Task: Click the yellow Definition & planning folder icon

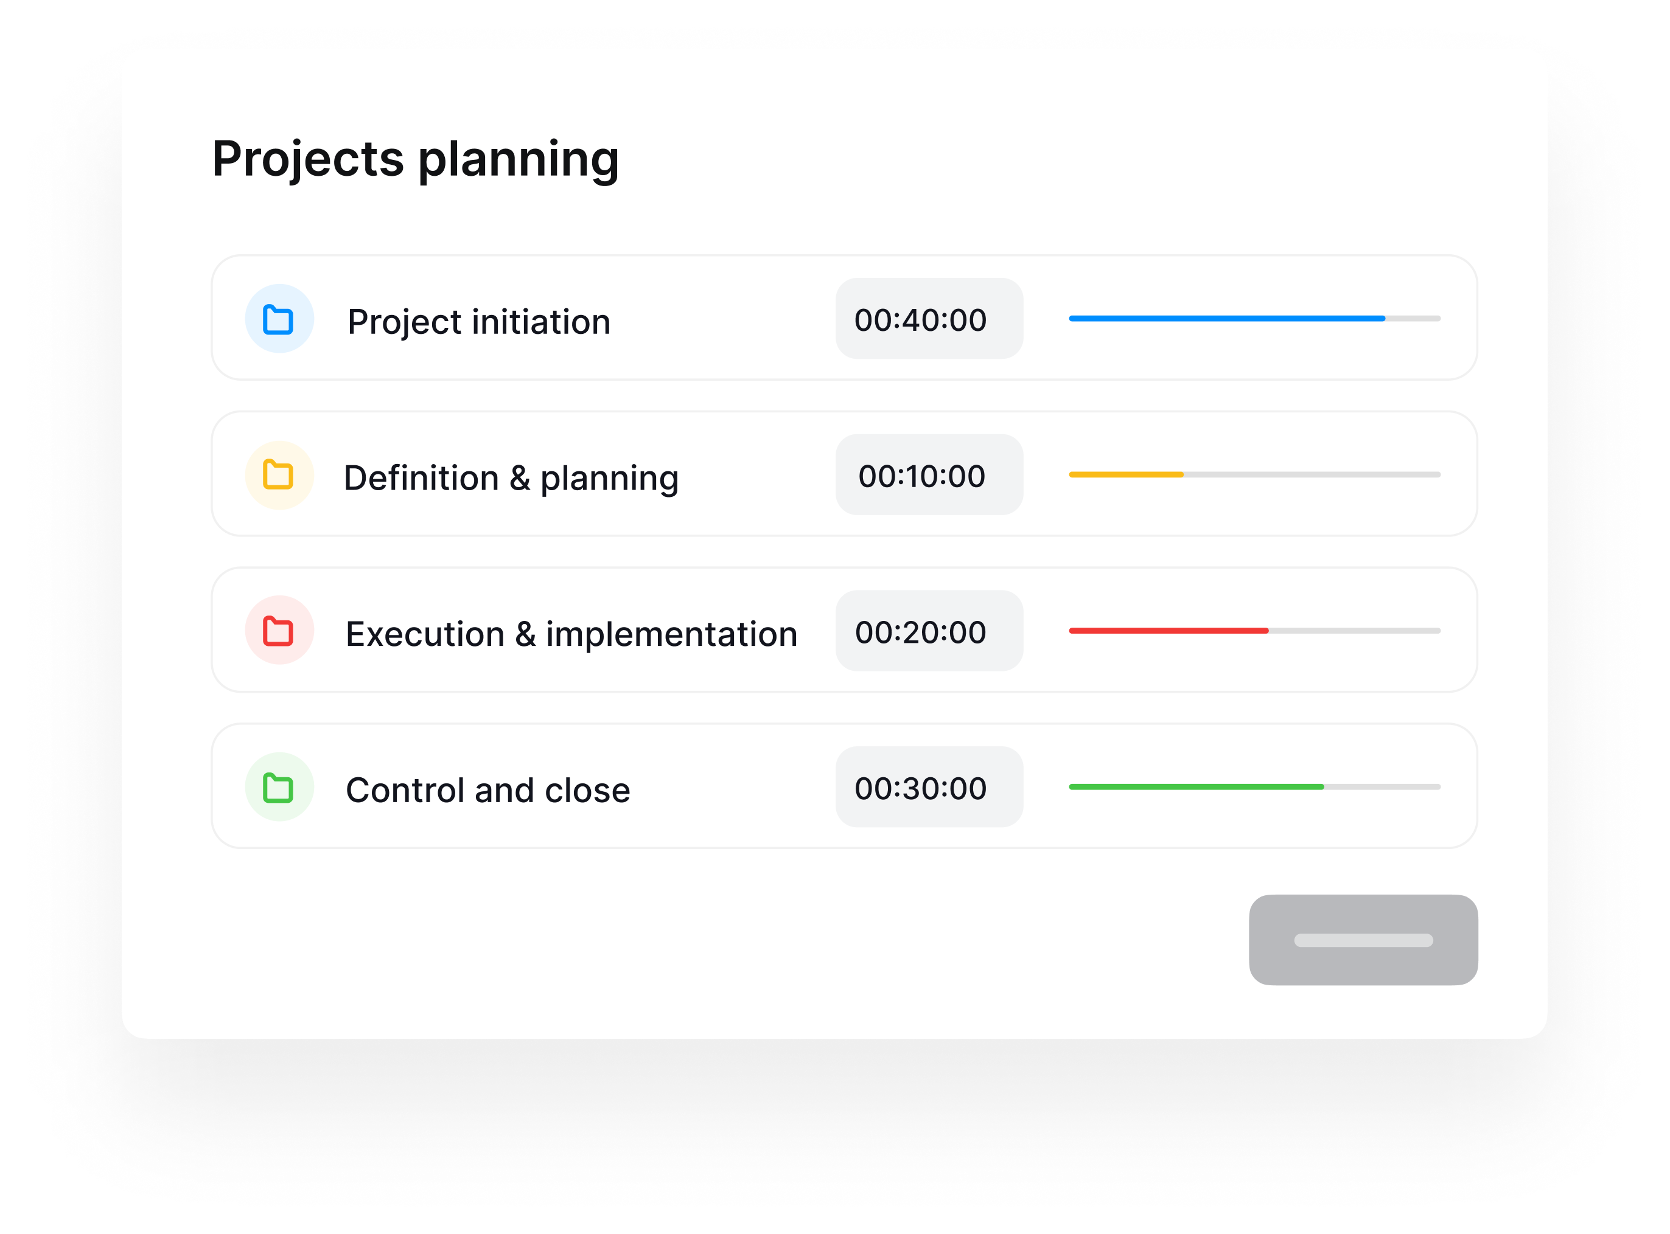Action: (x=279, y=475)
